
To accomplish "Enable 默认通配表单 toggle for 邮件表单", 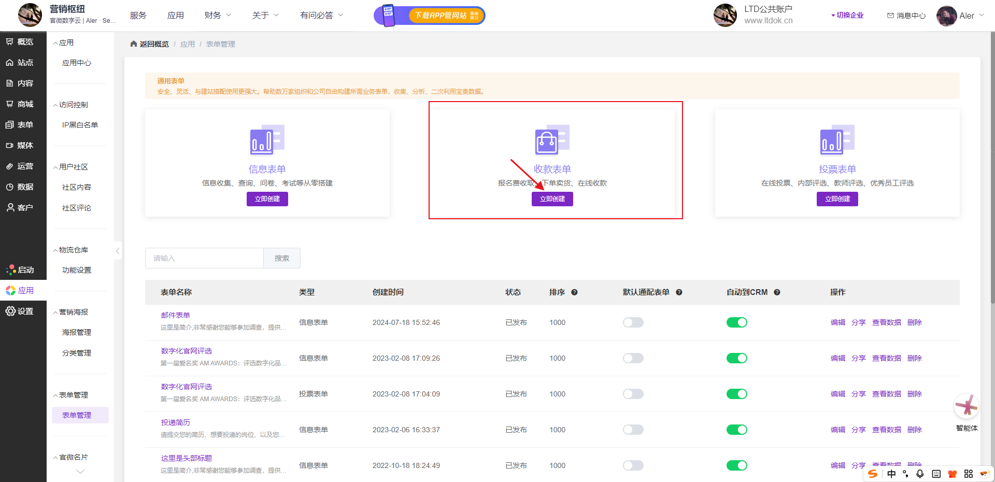I will click(633, 322).
